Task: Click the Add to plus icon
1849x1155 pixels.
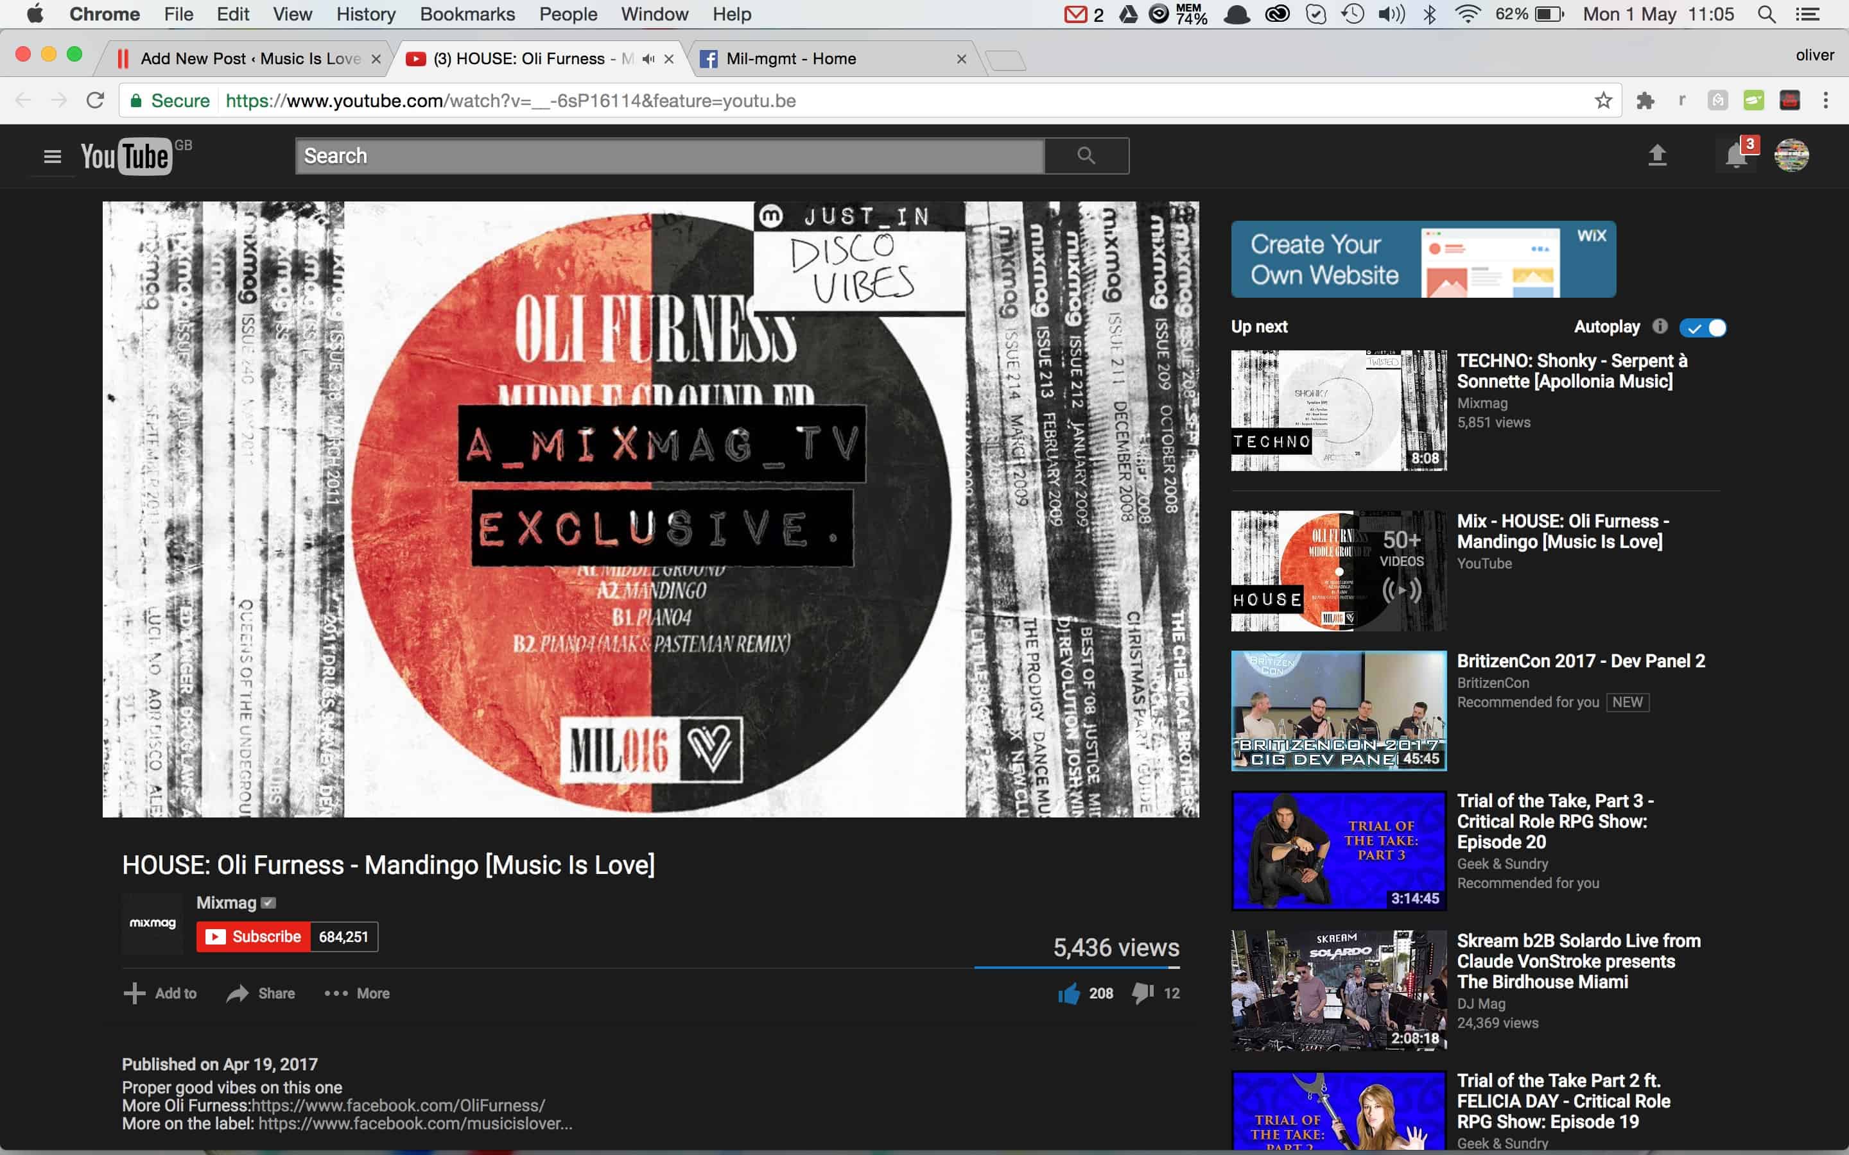Action: click(134, 993)
